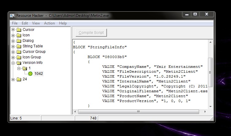Viewport: 231px width, 136px height.
Task: Select the 1042 language entry
Action: [39, 74]
